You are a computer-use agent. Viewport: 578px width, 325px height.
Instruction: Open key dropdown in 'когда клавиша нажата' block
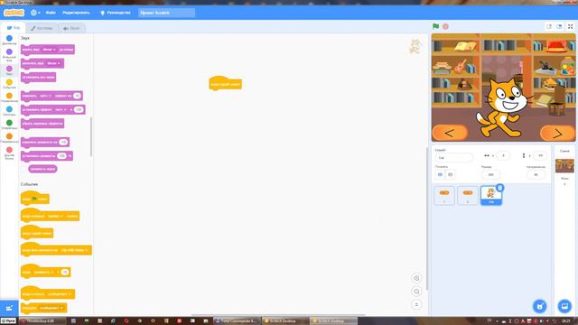click(56, 216)
